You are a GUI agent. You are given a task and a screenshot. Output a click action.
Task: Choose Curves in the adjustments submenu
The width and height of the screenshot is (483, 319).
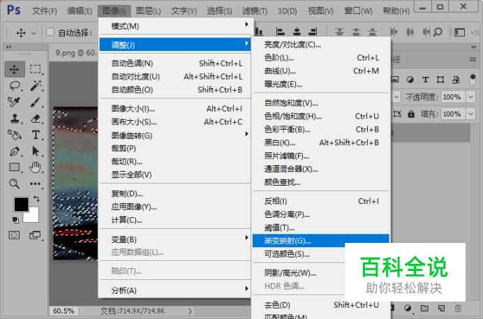pyautogui.click(x=320, y=71)
